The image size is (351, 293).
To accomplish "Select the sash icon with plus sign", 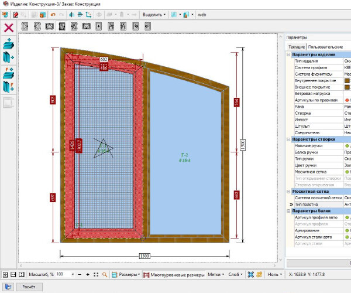I will (99, 26).
